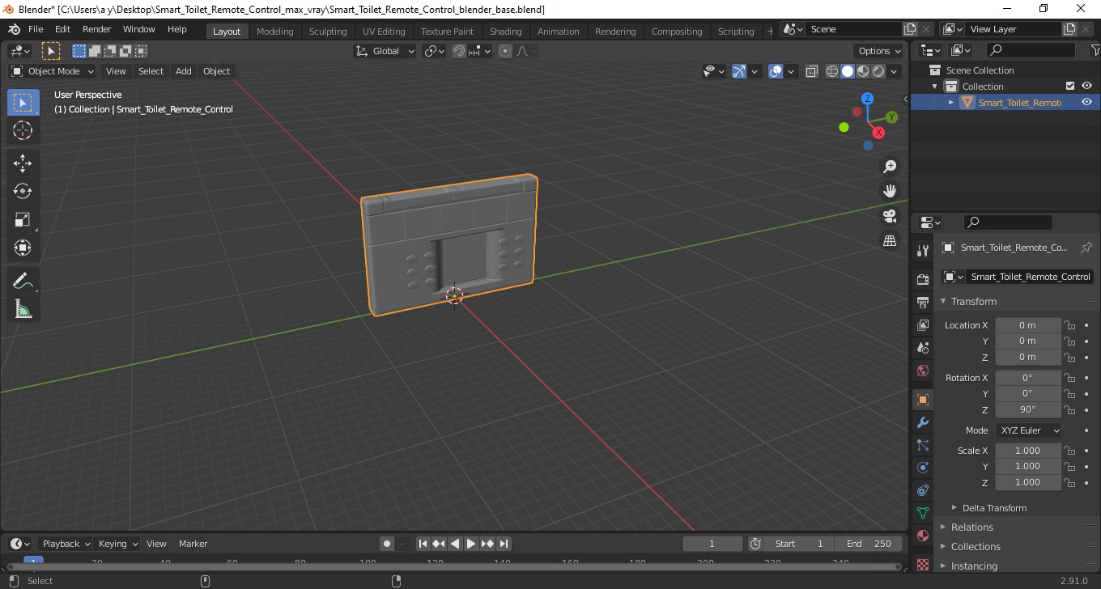This screenshot has width=1101, height=589.
Task: Toggle proportional editing button
Action: pyautogui.click(x=505, y=51)
